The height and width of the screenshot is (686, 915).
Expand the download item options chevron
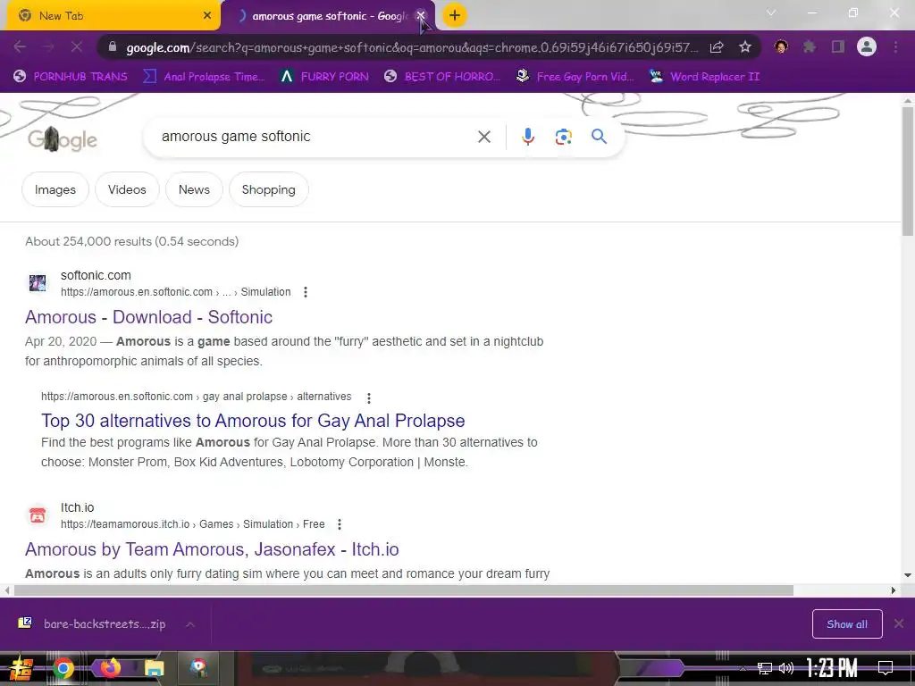point(190,624)
